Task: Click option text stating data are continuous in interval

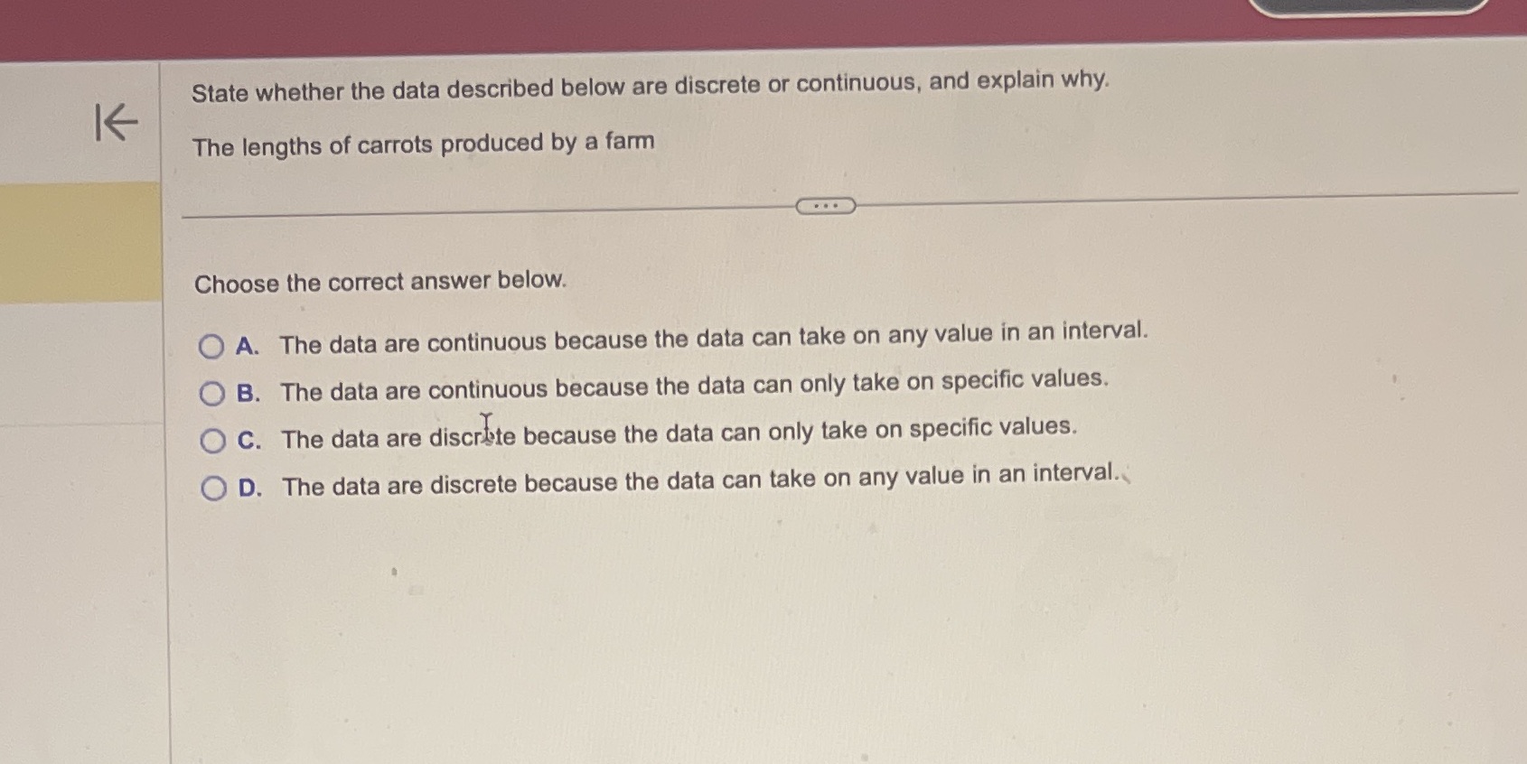Action: click(x=712, y=338)
